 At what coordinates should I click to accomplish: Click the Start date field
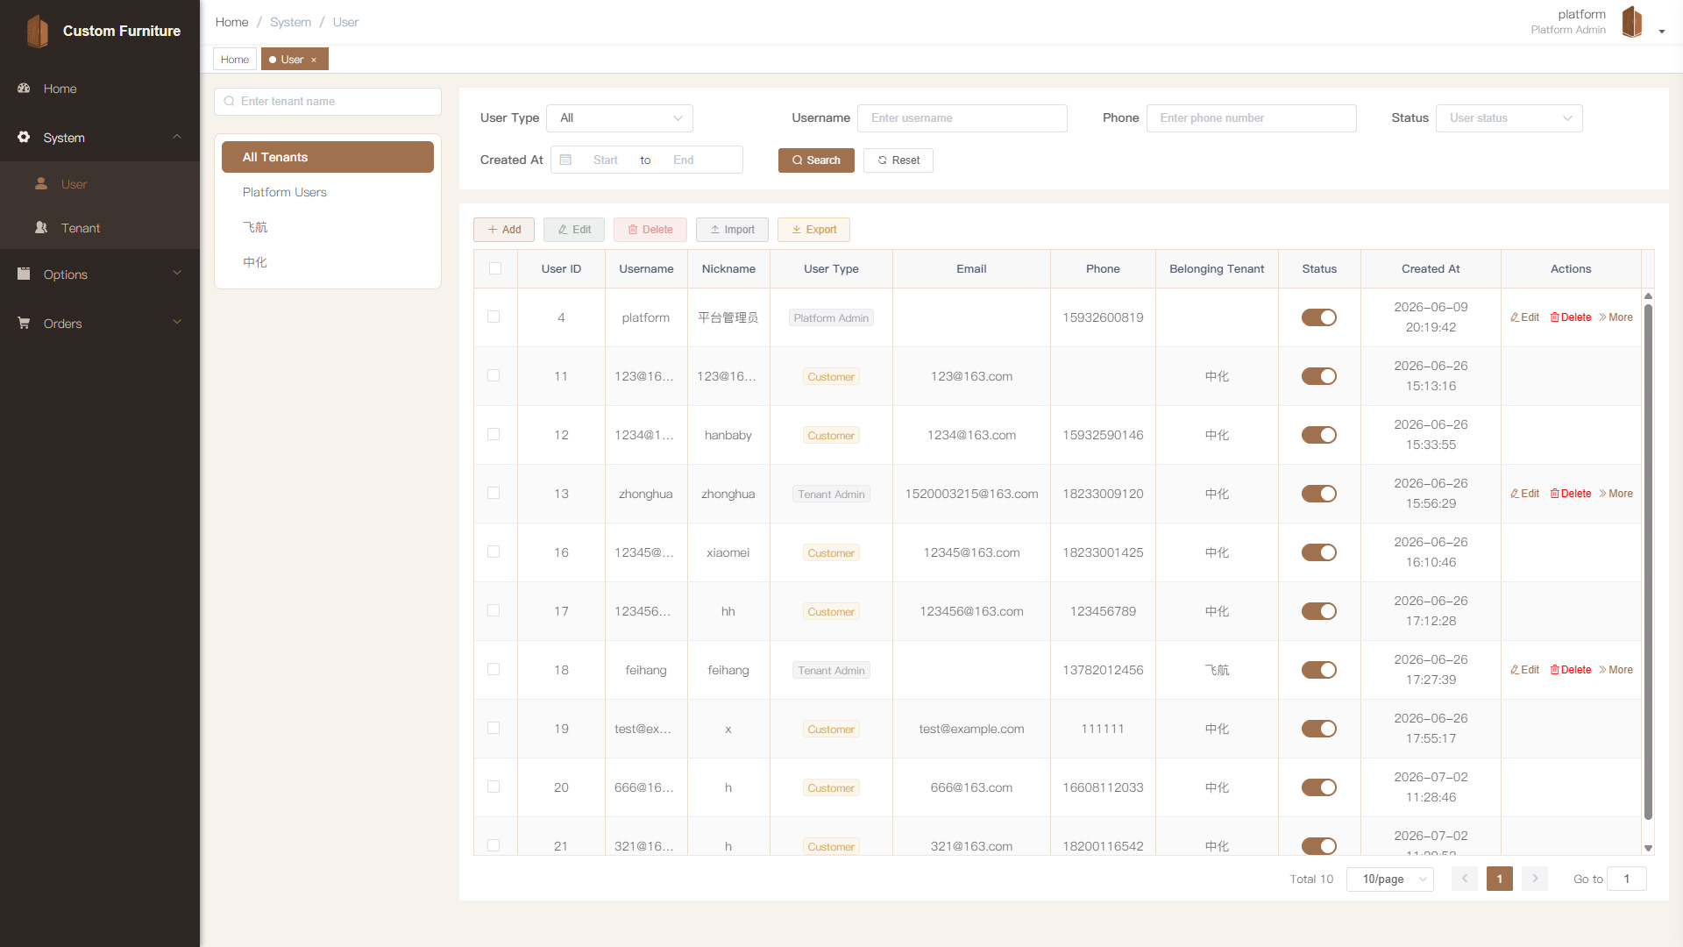coord(605,160)
